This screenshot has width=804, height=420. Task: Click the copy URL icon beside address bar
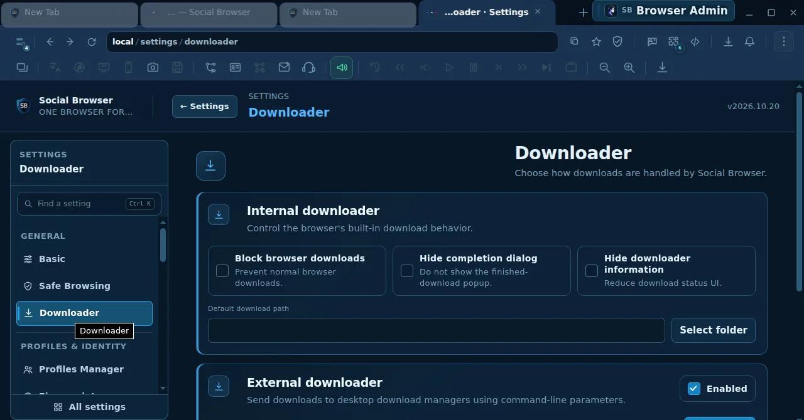[x=574, y=41]
